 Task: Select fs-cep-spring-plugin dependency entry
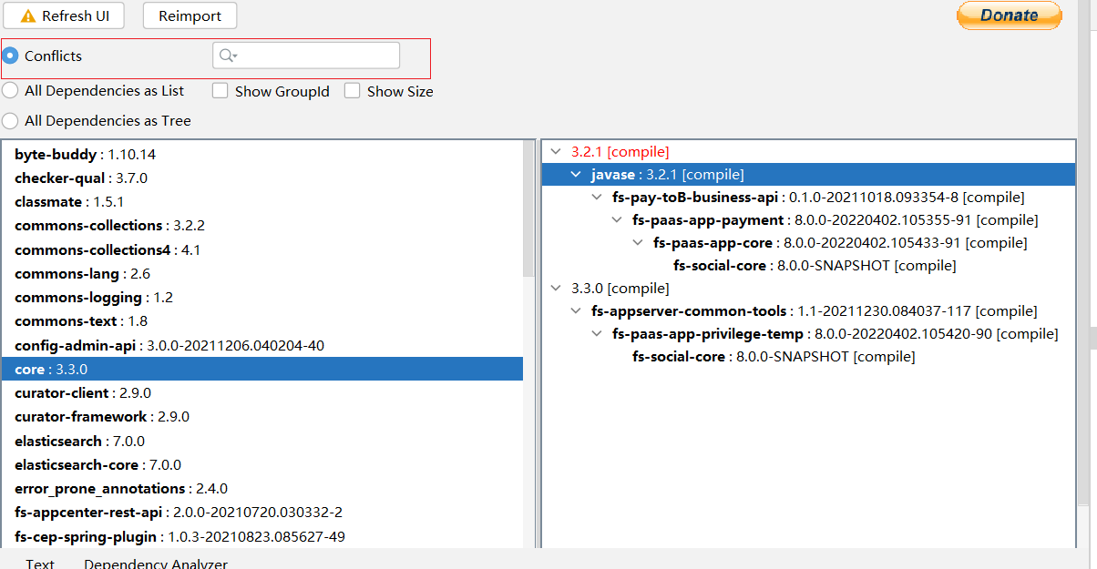[x=262, y=537]
